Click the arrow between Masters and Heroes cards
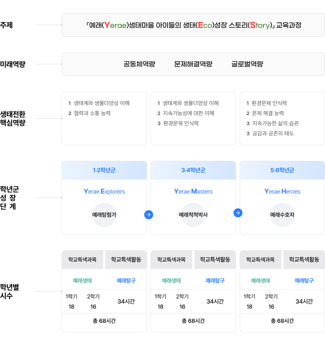Screen dimensions: 325x343 coord(238,213)
